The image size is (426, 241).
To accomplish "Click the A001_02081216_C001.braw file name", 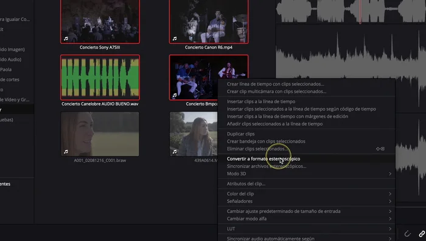I will point(100,160).
